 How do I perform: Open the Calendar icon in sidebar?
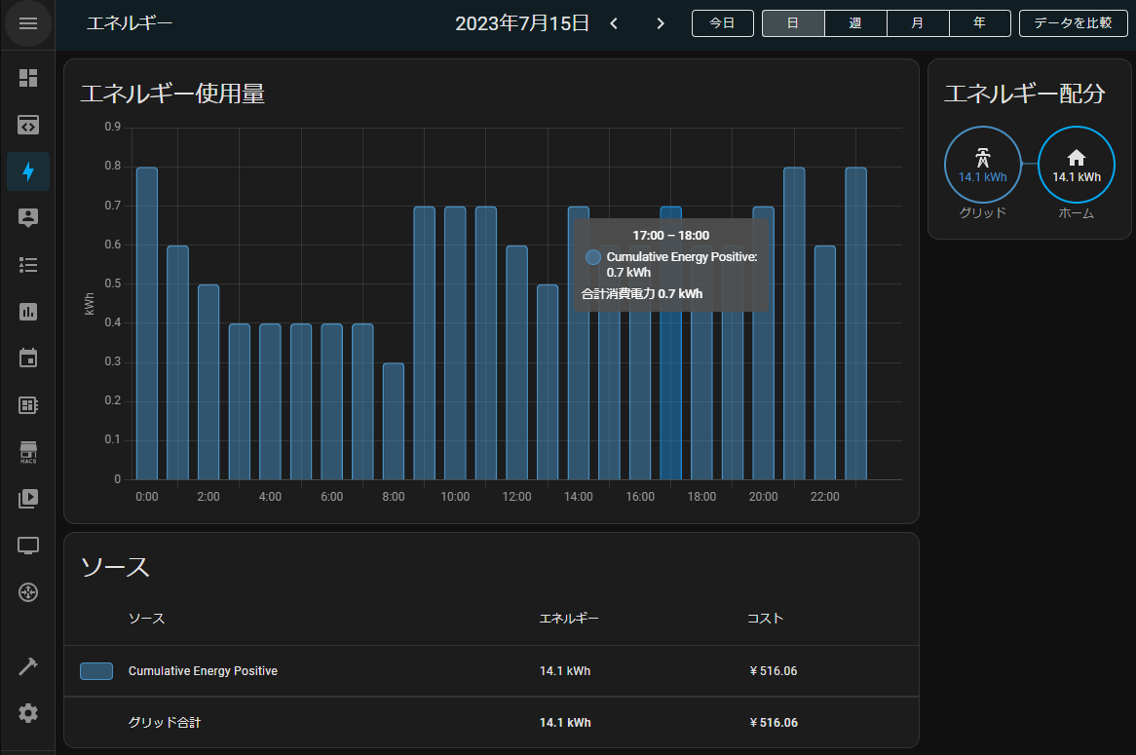coord(27,358)
